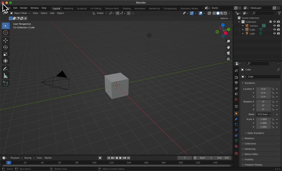Hide the Camera in viewport

275,26
